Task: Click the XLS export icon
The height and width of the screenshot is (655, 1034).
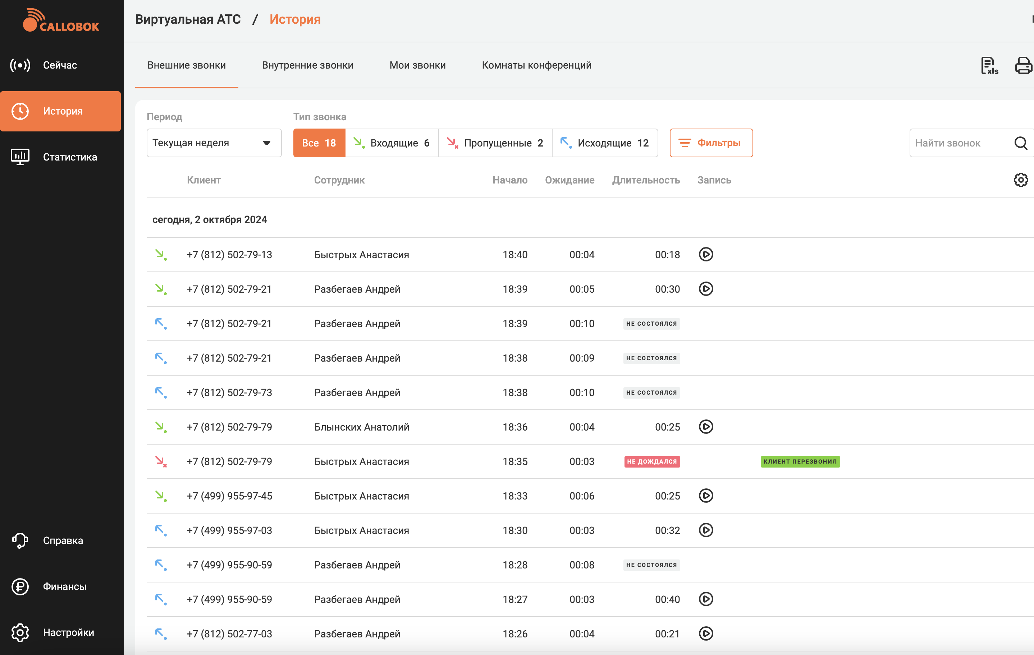Action: [989, 65]
